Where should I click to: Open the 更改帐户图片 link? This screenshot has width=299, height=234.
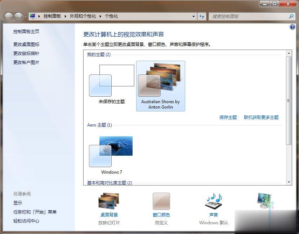pos(26,63)
